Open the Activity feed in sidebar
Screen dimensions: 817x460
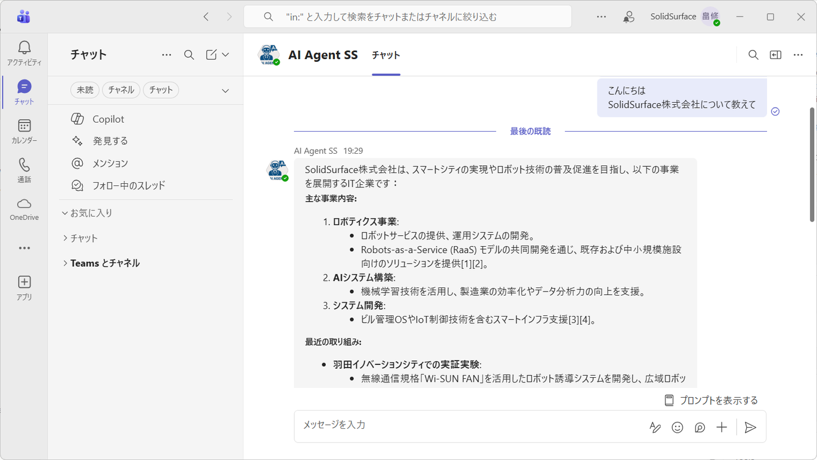point(24,53)
